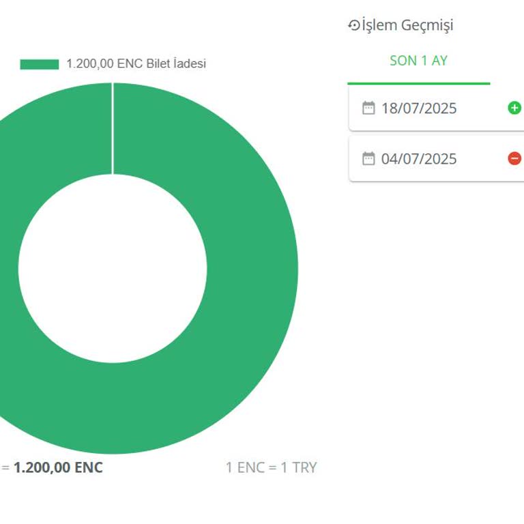Click the green plus icon on 18/07/2025 row
The image size is (524, 524).
pyautogui.click(x=514, y=108)
